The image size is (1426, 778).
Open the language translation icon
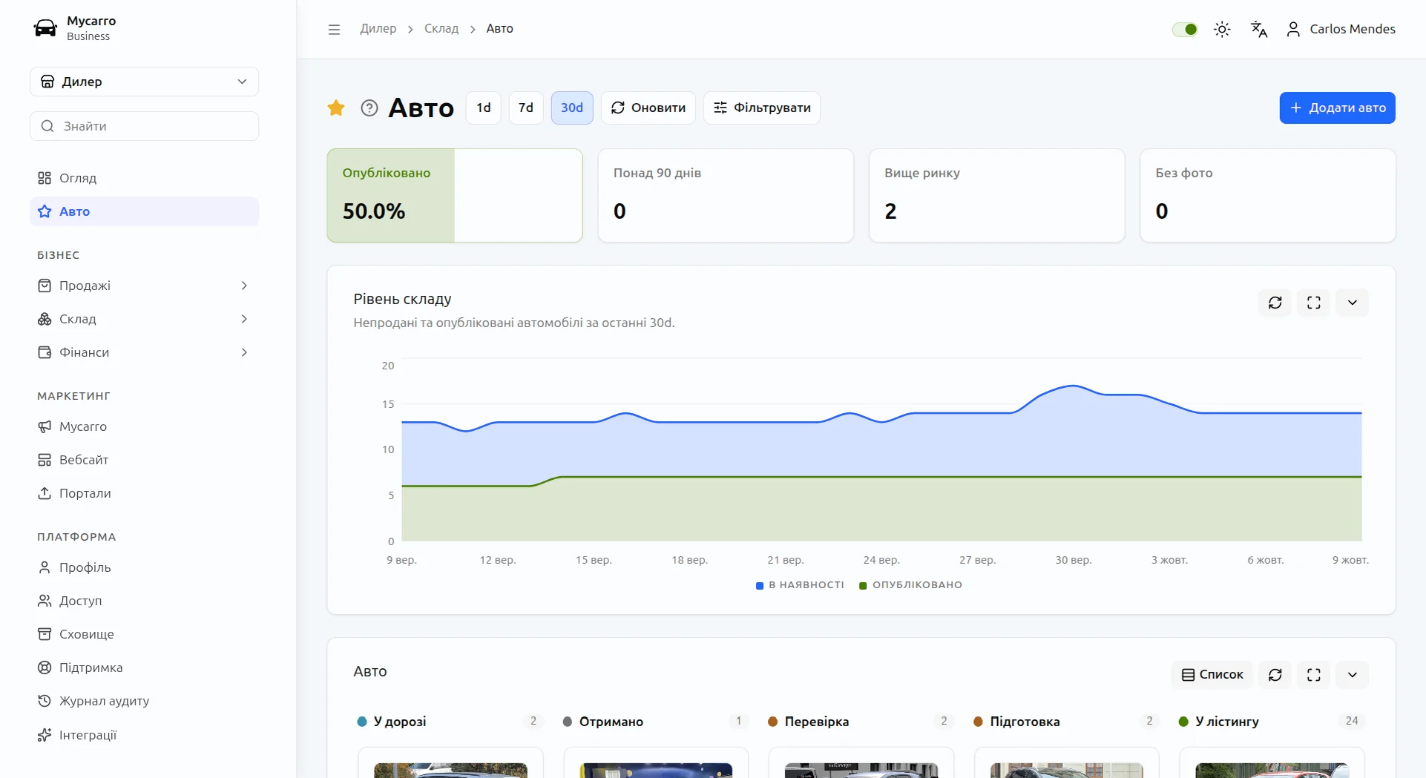[x=1259, y=29]
